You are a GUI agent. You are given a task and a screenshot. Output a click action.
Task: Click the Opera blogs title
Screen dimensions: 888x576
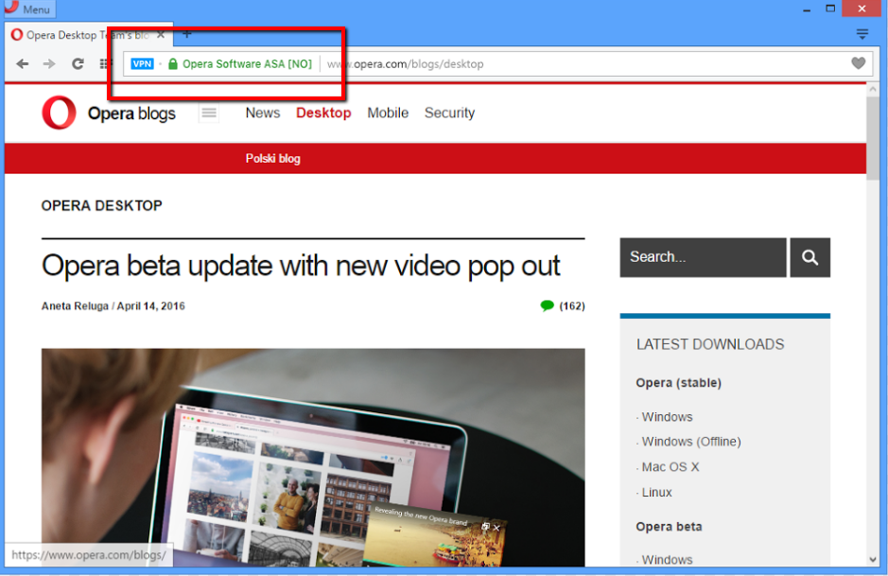(x=131, y=113)
